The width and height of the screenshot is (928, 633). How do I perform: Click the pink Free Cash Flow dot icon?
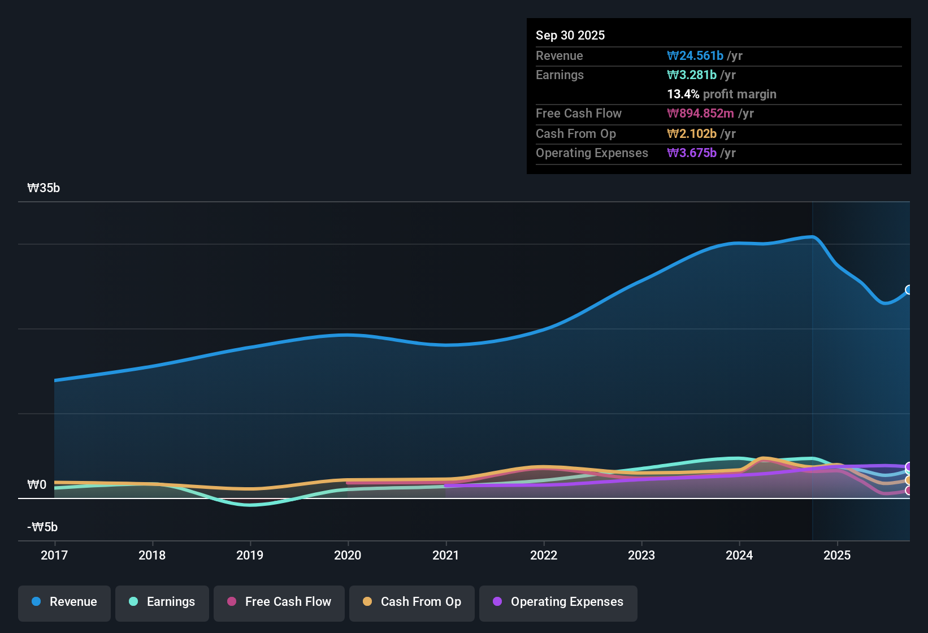(x=232, y=602)
